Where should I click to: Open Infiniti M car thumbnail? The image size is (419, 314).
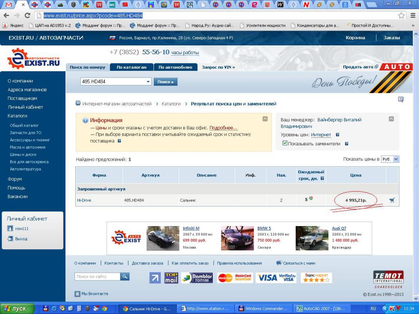click(163, 238)
